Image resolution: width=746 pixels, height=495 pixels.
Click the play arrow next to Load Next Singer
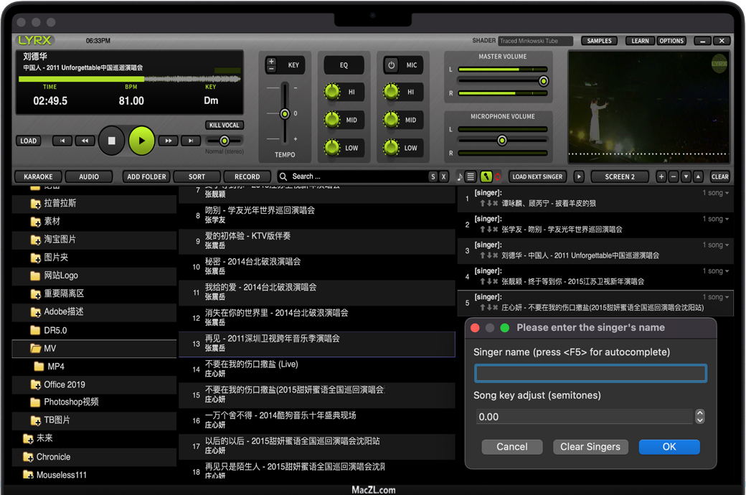click(x=579, y=176)
